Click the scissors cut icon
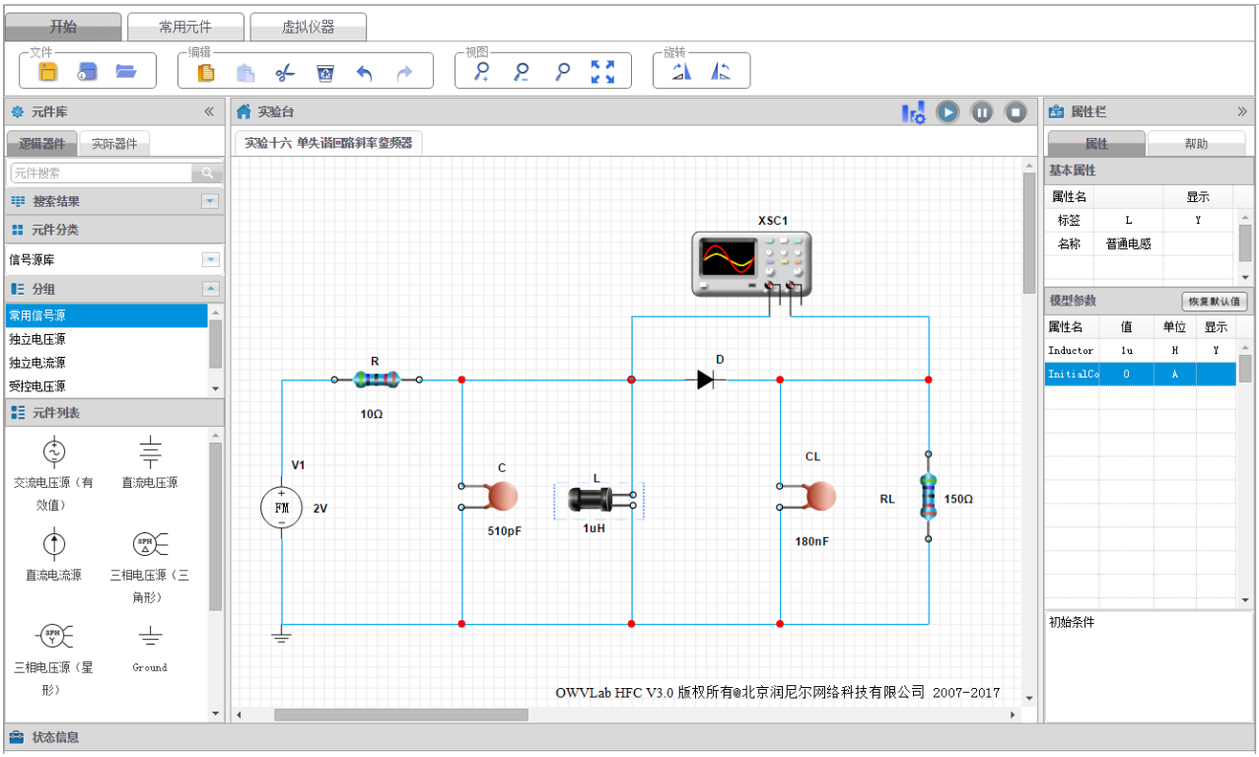Viewport: 1259px width, 757px height. point(285,73)
